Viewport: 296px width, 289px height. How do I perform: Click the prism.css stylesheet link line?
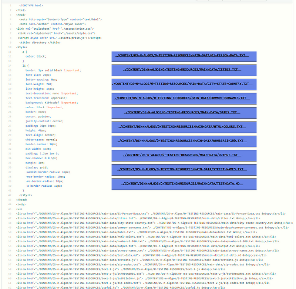coord(55,29)
